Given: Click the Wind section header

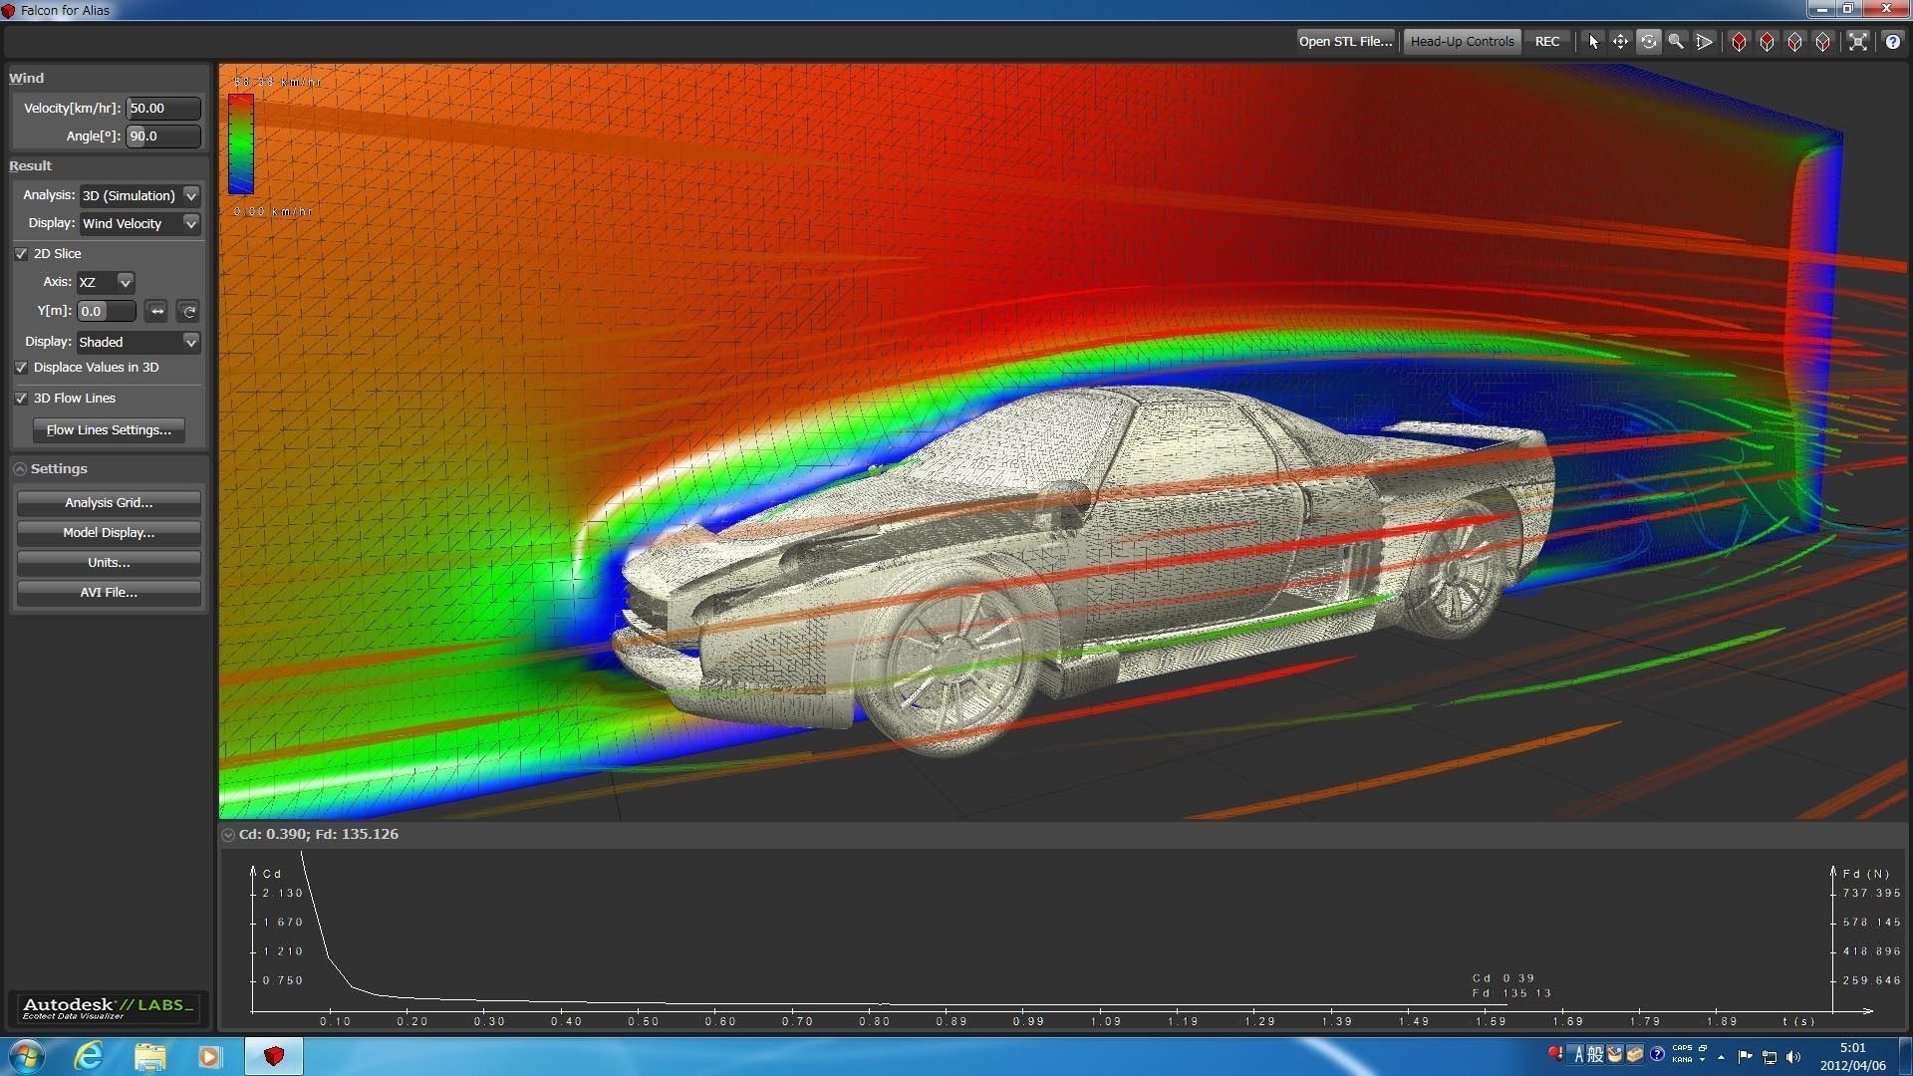Looking at the screenshot, I should [x=27, y=79].
